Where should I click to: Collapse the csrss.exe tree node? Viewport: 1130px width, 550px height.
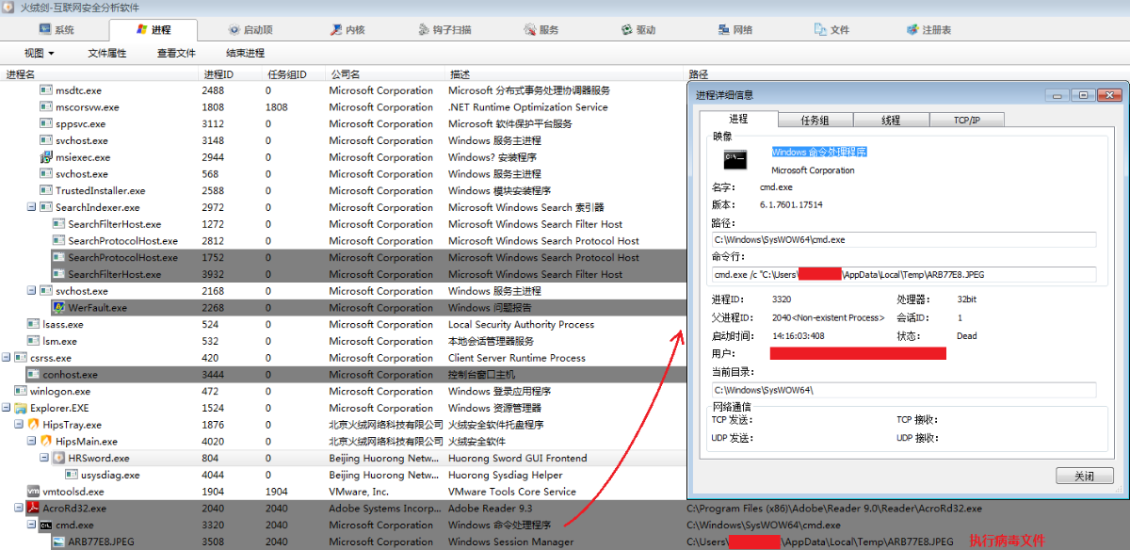[6, 359]
